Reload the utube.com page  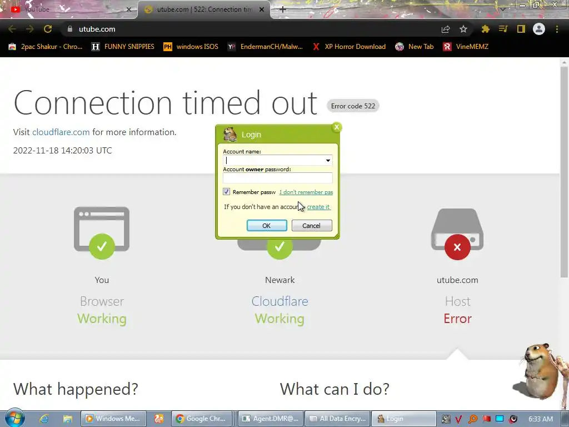[x=48, y=29]
